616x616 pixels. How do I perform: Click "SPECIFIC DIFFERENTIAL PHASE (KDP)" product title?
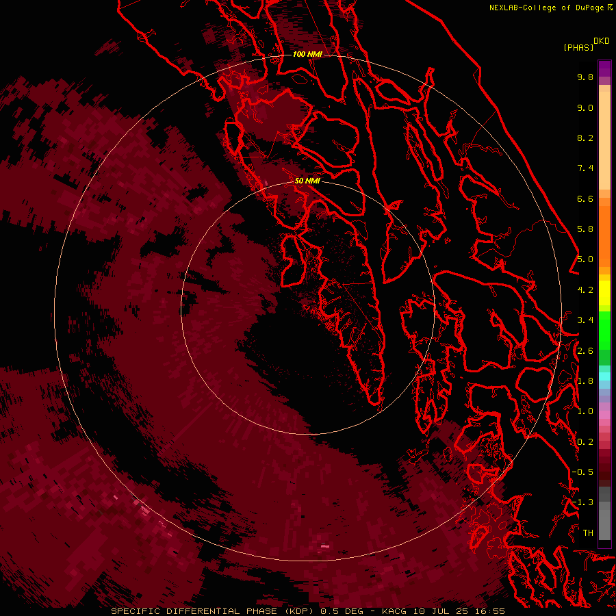pos(212,611)
